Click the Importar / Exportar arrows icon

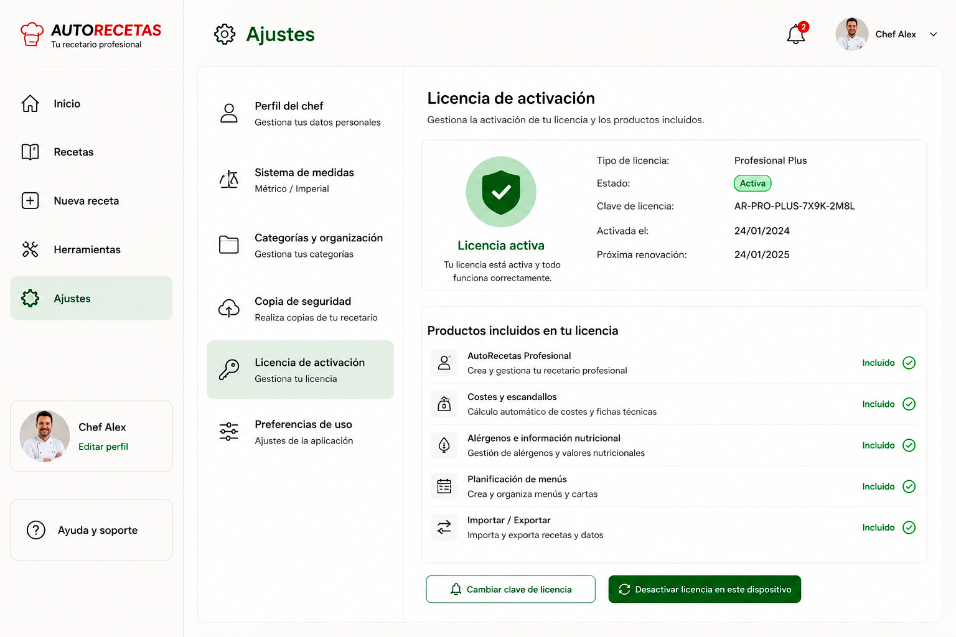tap(444, 528)
